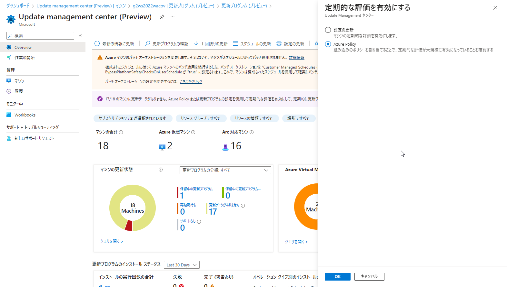
Task: Click the こちらをクリック link
Action: [x=191, y=82]
